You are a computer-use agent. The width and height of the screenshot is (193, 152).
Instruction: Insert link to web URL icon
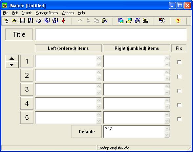pyautogui.click(x=137, y=21)
